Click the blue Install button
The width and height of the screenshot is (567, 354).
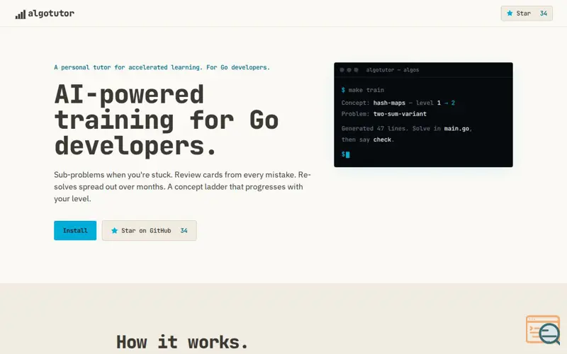pos(75,231)
